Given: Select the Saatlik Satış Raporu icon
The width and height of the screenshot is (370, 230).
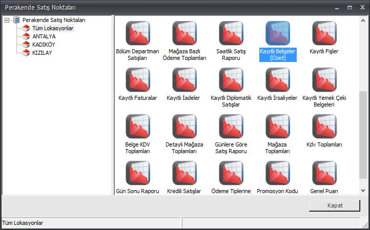Looking at the screenshot, I should click(x=231, y=33).
